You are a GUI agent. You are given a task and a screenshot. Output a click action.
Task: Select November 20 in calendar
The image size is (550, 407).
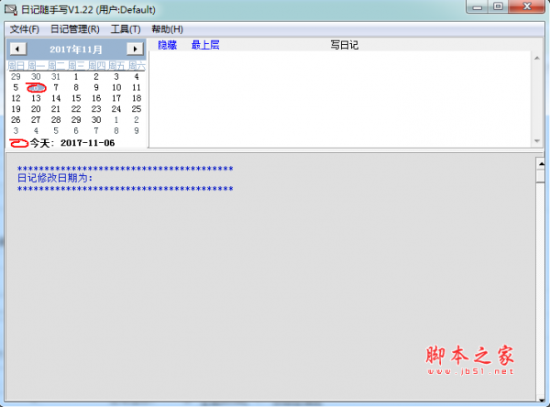36,109
